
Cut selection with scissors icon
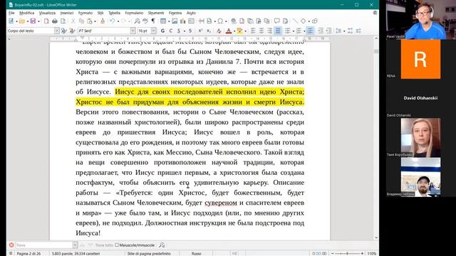(73, 21)
